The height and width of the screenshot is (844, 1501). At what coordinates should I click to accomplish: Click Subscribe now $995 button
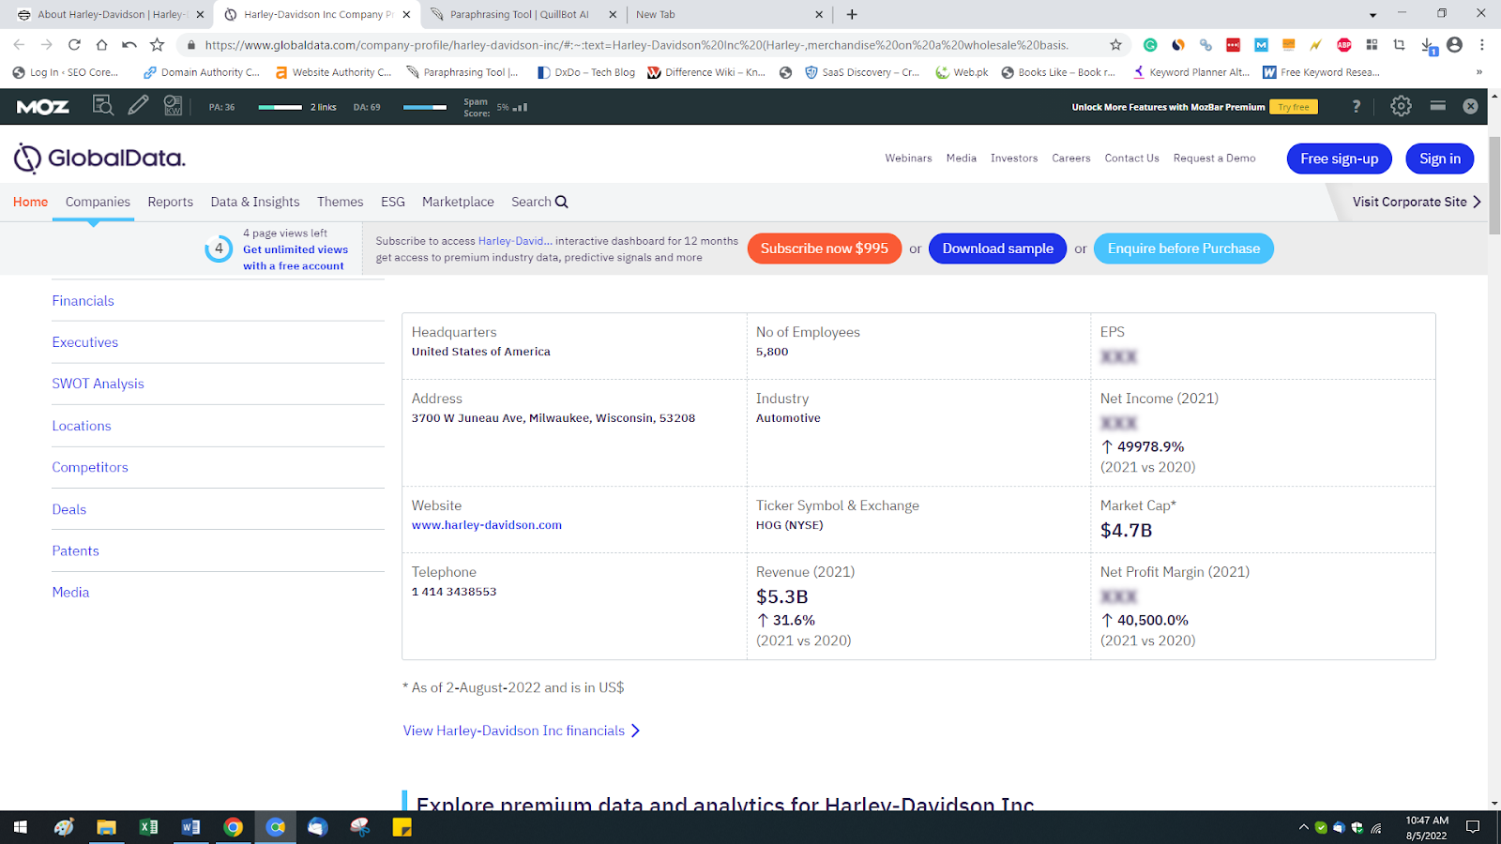(825, 249)
